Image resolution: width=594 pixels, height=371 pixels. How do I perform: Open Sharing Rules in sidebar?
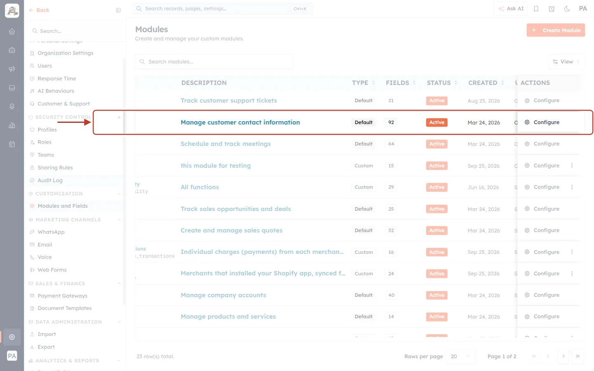coord(55,168)
